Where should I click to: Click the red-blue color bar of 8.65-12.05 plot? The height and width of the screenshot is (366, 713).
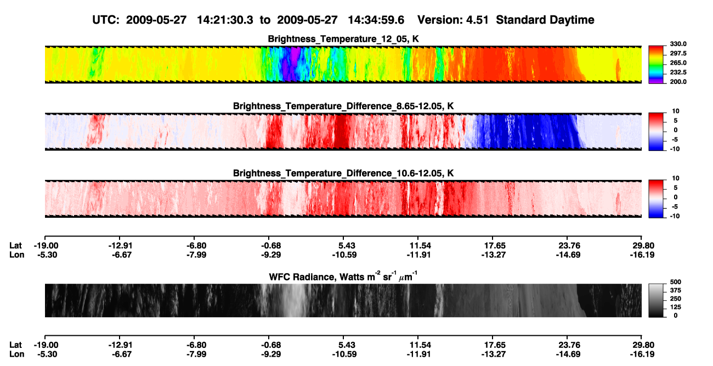click(656, 131)
